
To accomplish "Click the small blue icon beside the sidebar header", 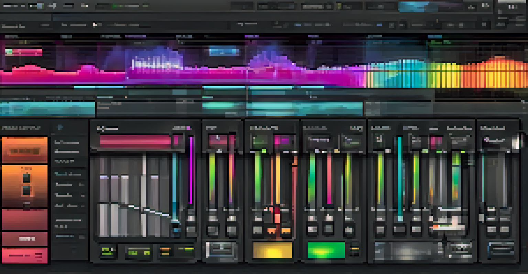I will (x=60, y=128).
